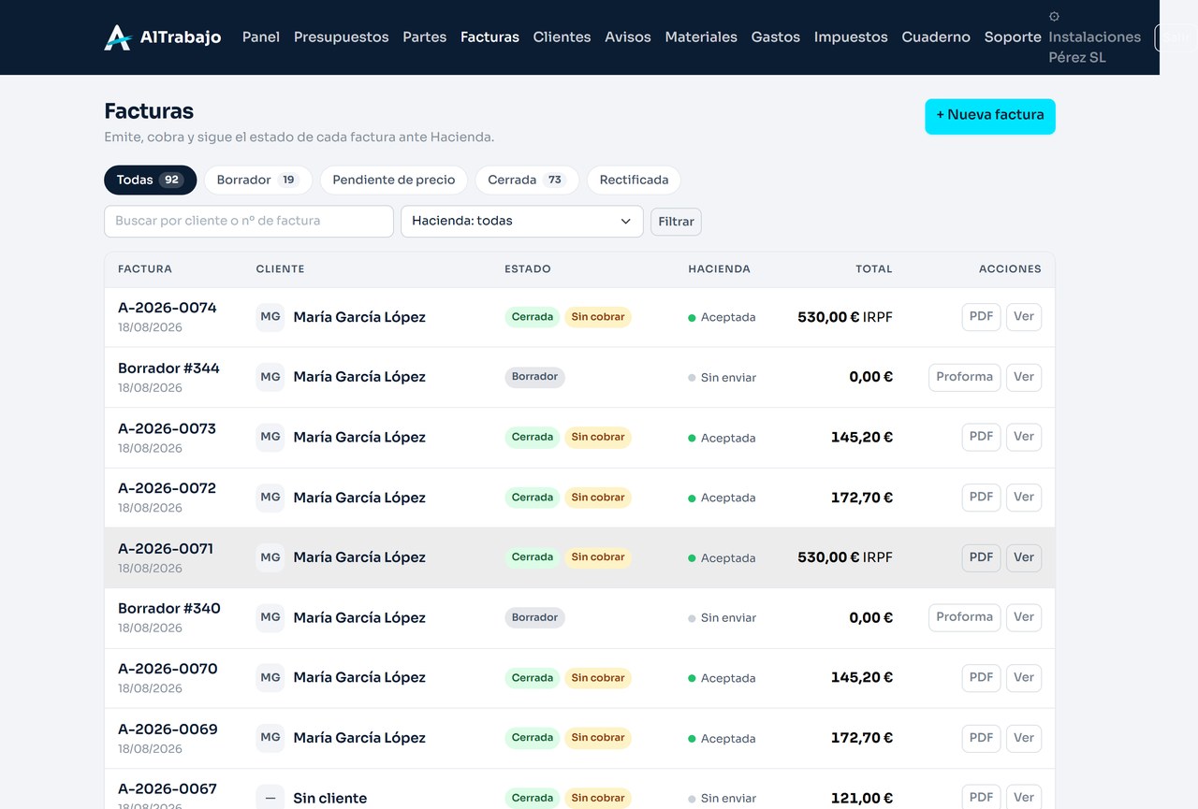Go to the Soporte page

1013,37
